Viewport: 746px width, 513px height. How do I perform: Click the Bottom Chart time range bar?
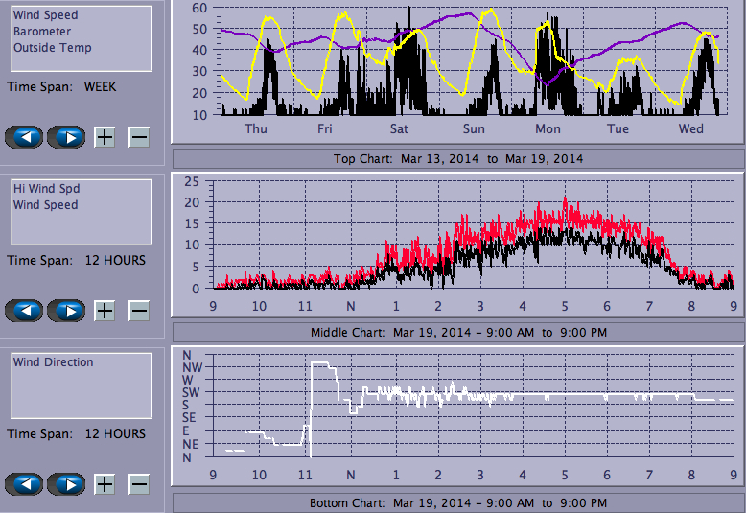pyautogui.click(x=457, y=502)
